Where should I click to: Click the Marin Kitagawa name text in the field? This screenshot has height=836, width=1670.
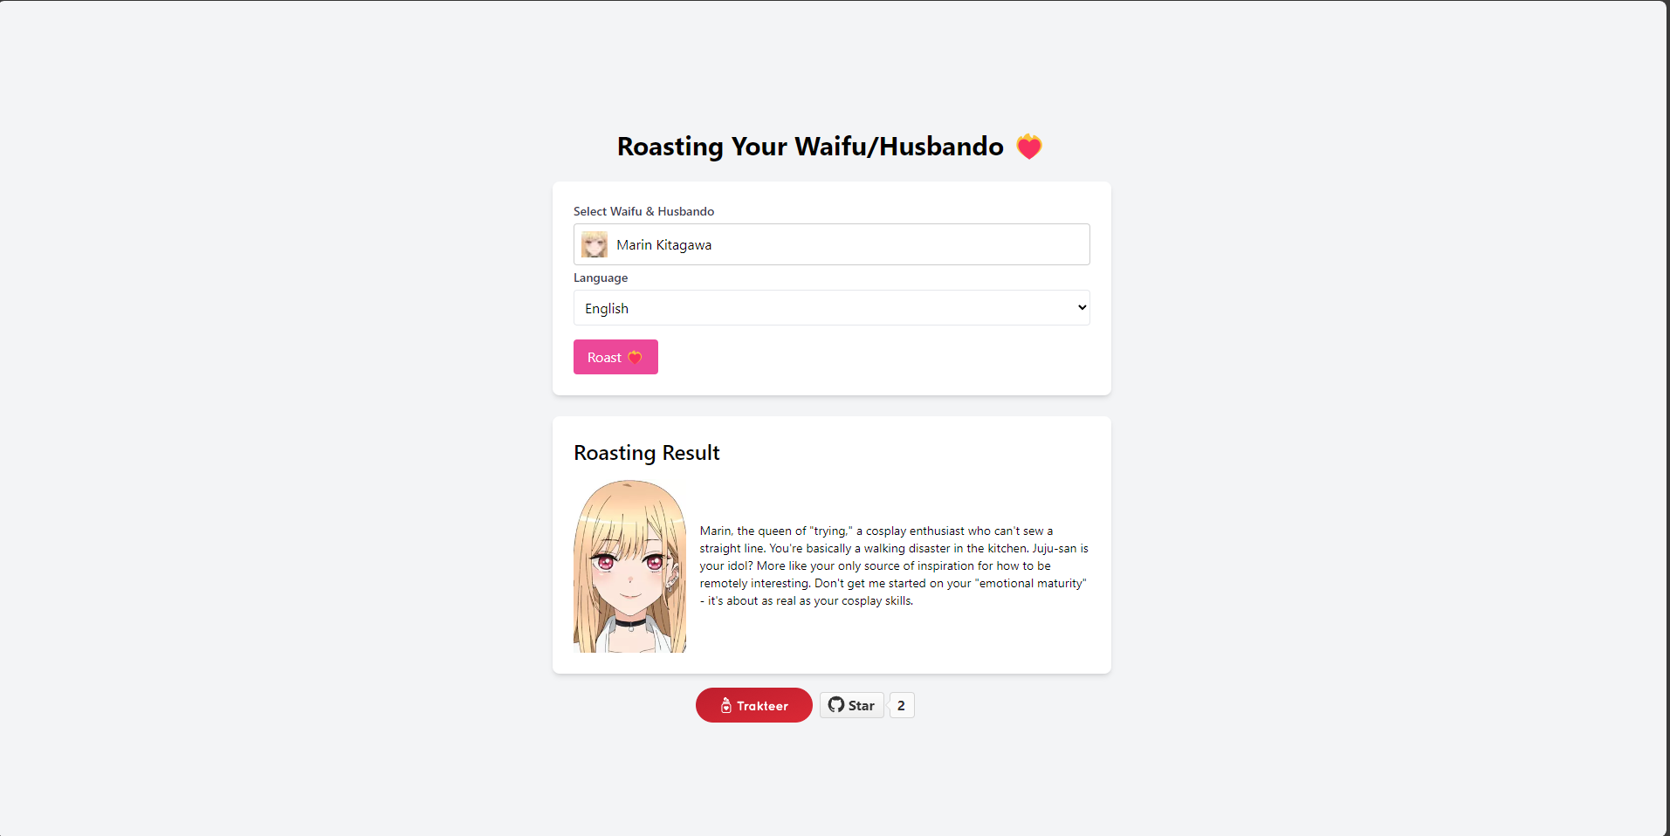pos(663,245)
